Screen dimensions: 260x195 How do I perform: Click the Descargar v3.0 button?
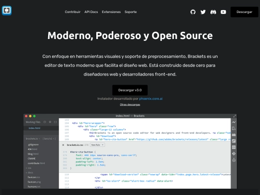[130, 90]
